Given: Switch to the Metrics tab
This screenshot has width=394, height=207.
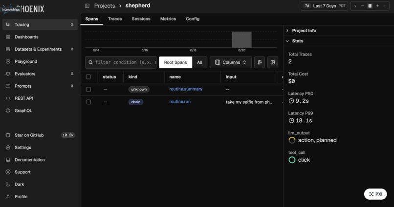Looking at the screenshot, I should coord(168,19).
